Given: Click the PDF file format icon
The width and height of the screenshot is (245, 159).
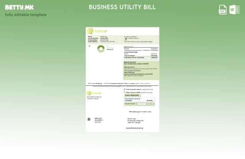Looking at the screenshot, I should 223,10.
